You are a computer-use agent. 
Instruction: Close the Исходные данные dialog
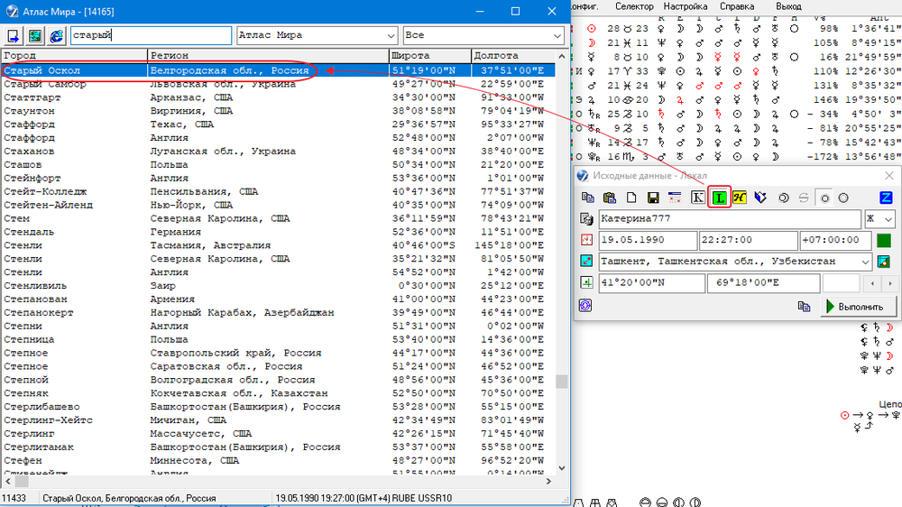(888, 176)
